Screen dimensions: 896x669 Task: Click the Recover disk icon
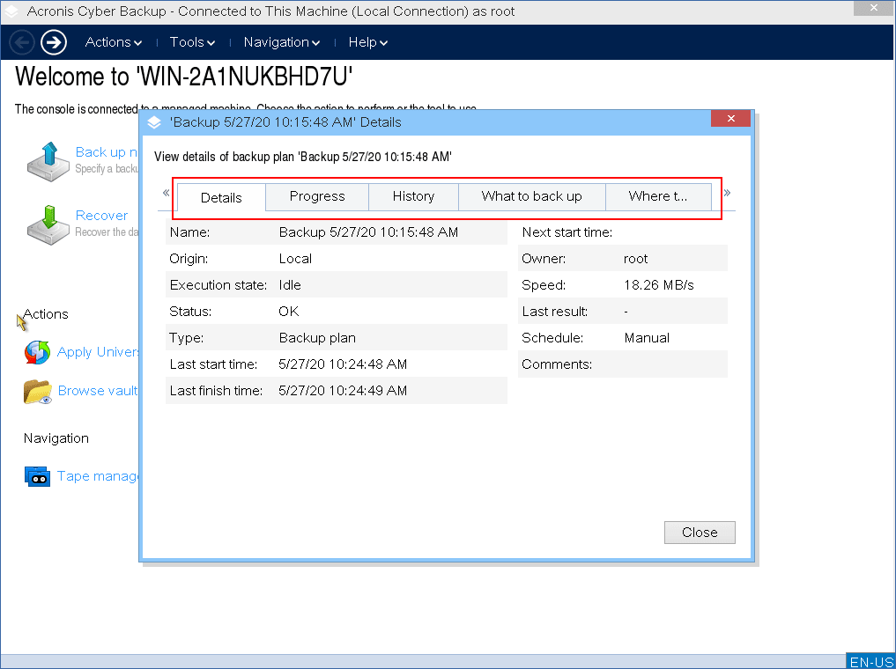(x=48, y=224)
